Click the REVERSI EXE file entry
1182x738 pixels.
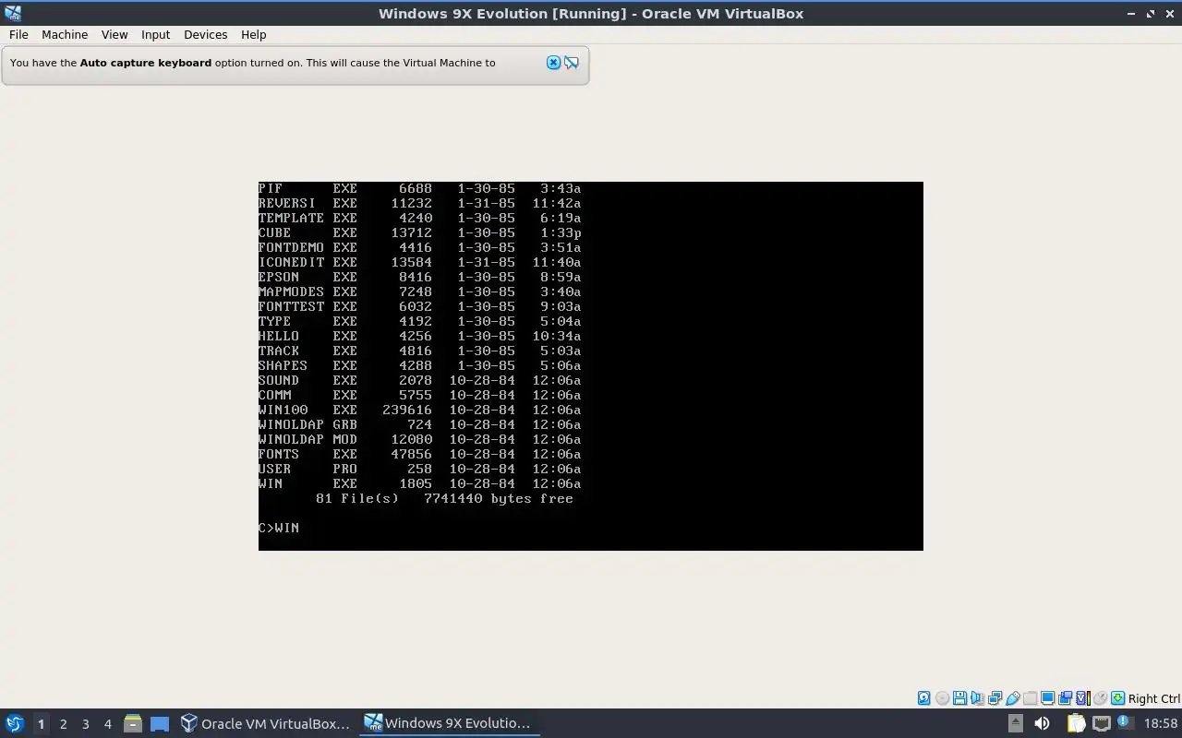tap(419, 203)
